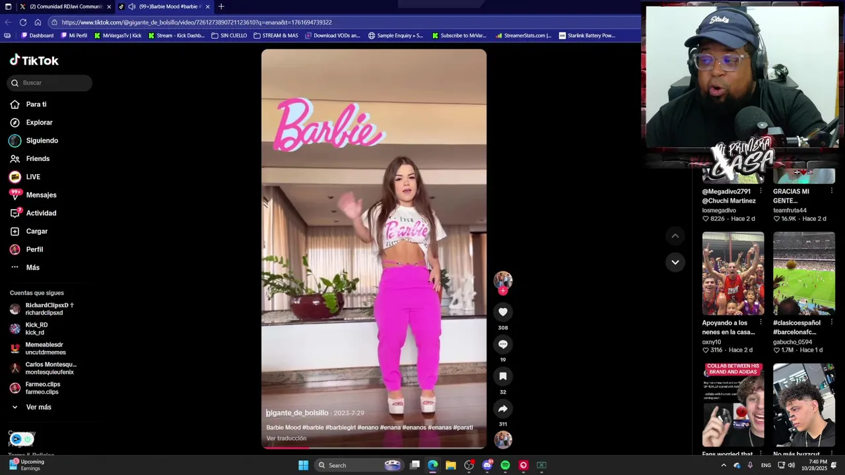Click the Buscar search field
The height and width of the screenshot is (475, 845).
[50, 82]
